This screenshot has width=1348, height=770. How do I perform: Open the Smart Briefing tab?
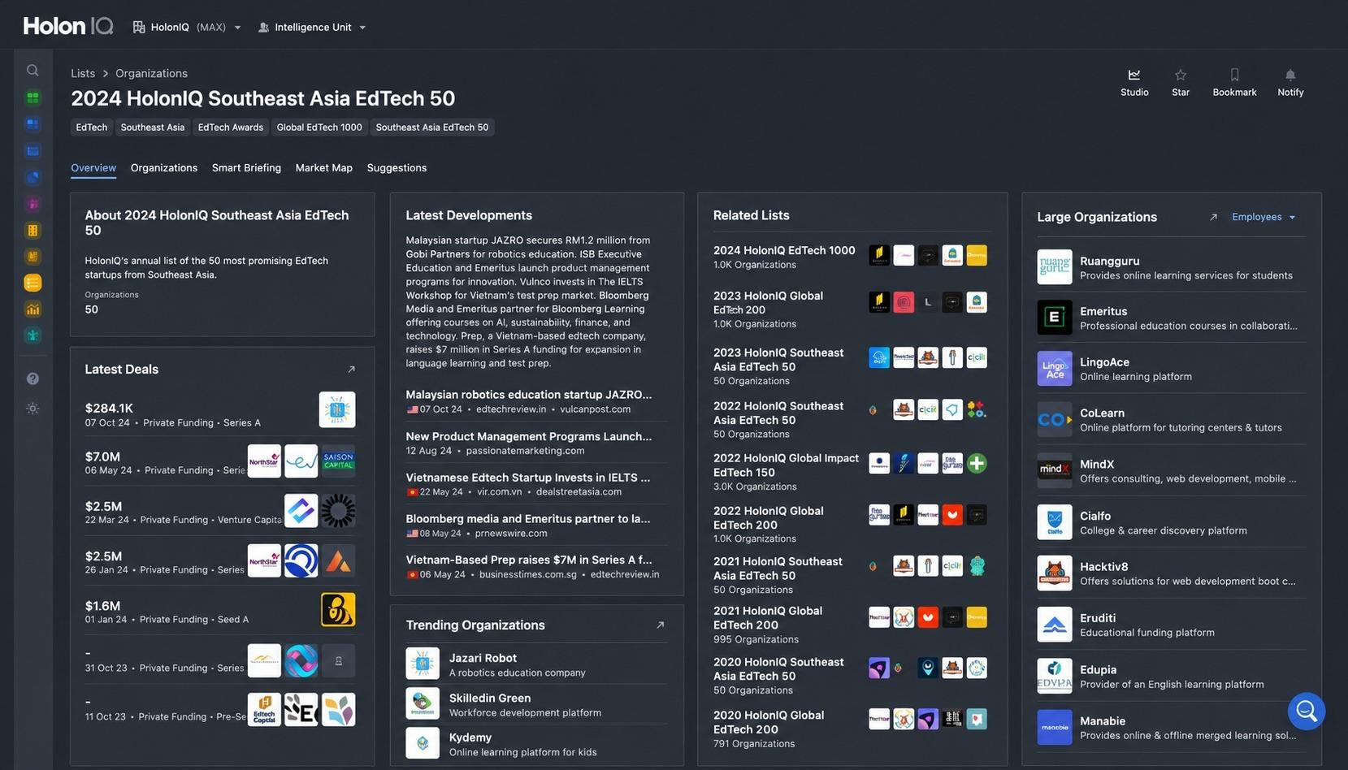coord(246,168)
